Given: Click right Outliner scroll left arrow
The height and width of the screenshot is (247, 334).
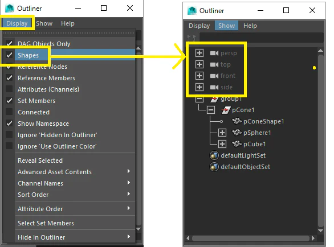Looking at the screenshot, I should (x=188, y=238).
